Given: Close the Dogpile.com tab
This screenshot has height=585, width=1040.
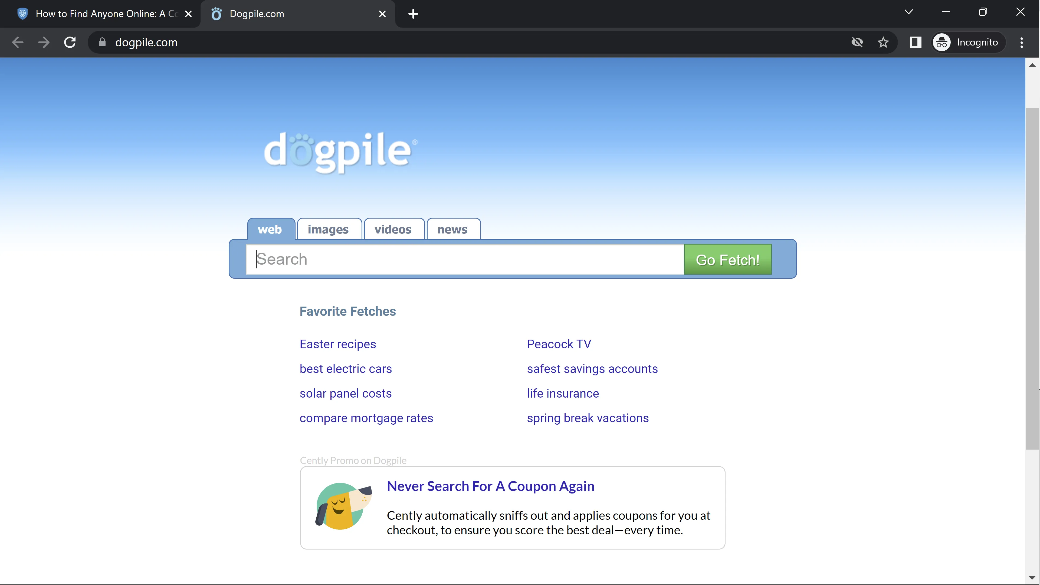Looking at the screenshot, I should [382, 14].
